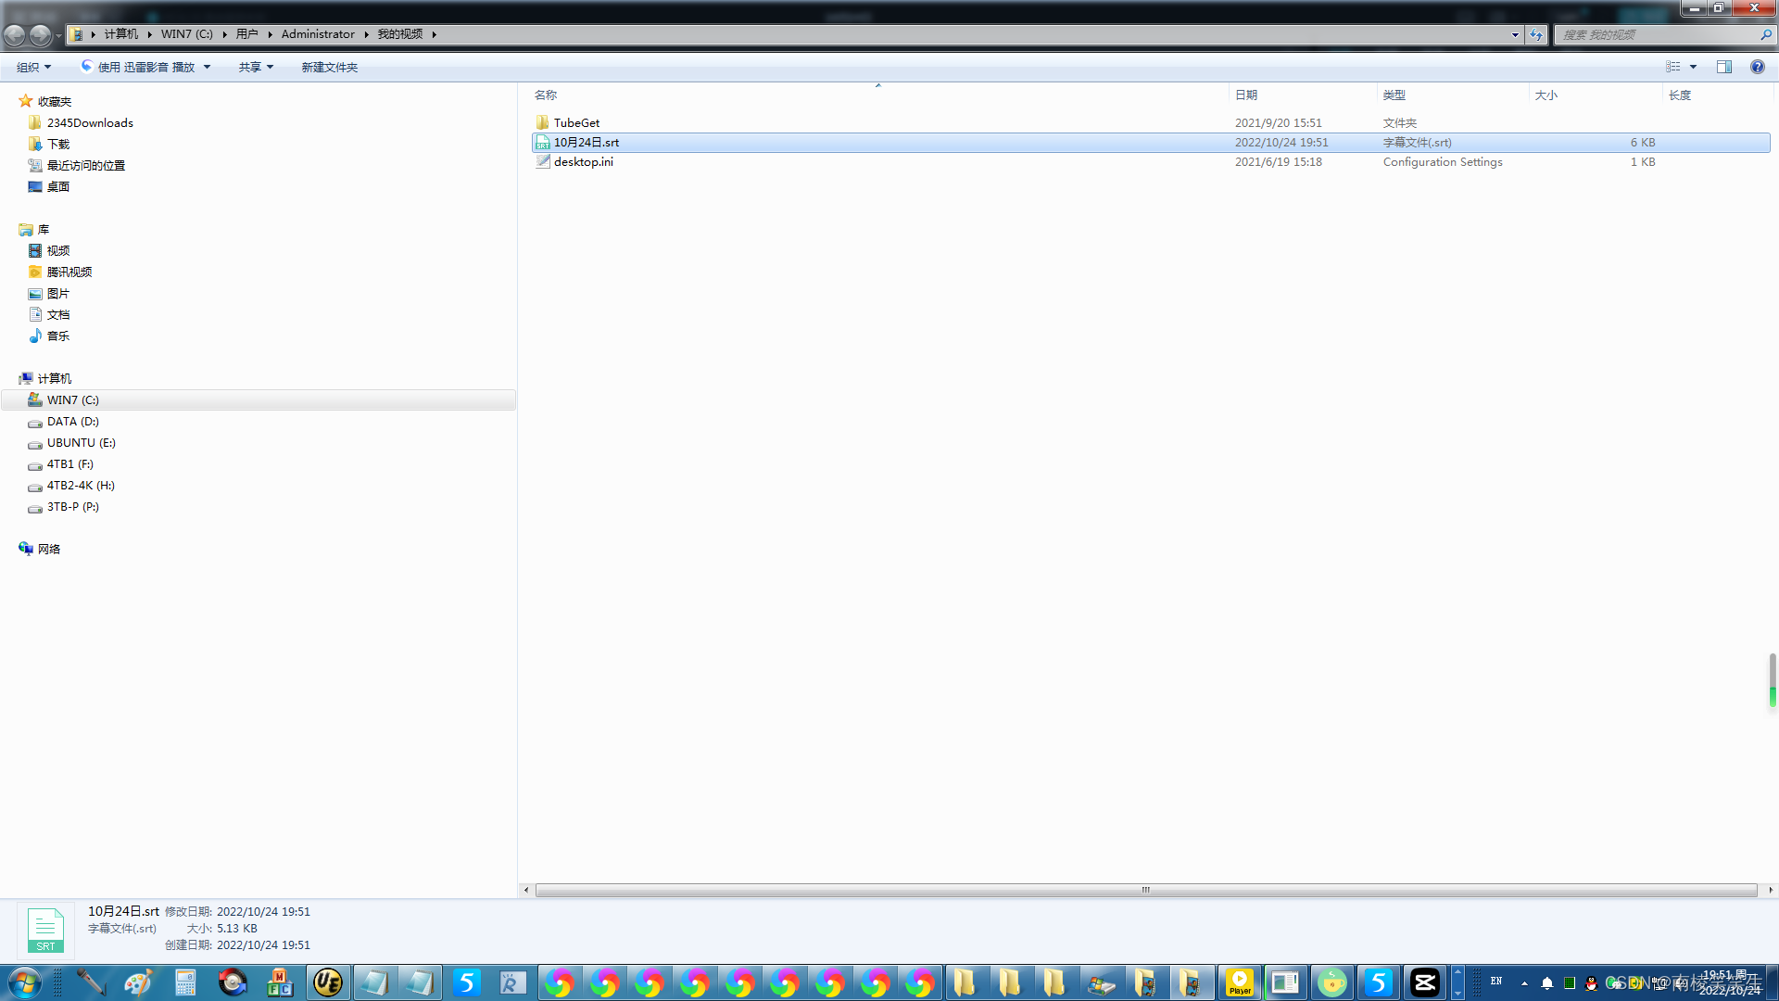The height and width of the screenshot is (1001, 1779).
Task: Open the help icon in toolbar
Action: click(1757, 67)
